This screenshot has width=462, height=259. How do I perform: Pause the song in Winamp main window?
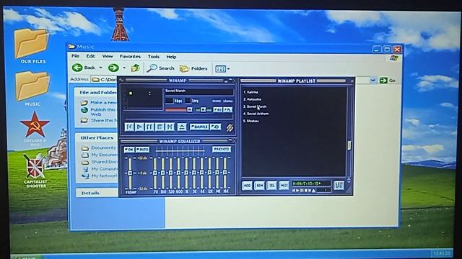click(x=149, y=127)
